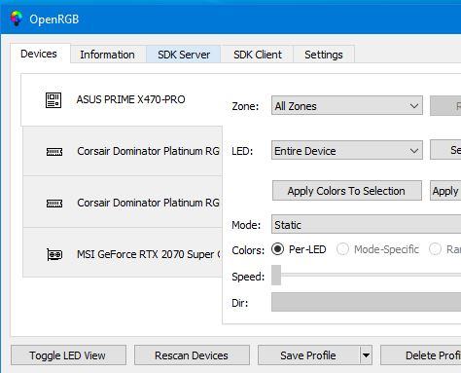461x373 pixels.
Task: Open the Settings tab
Action: coord(324,55)
